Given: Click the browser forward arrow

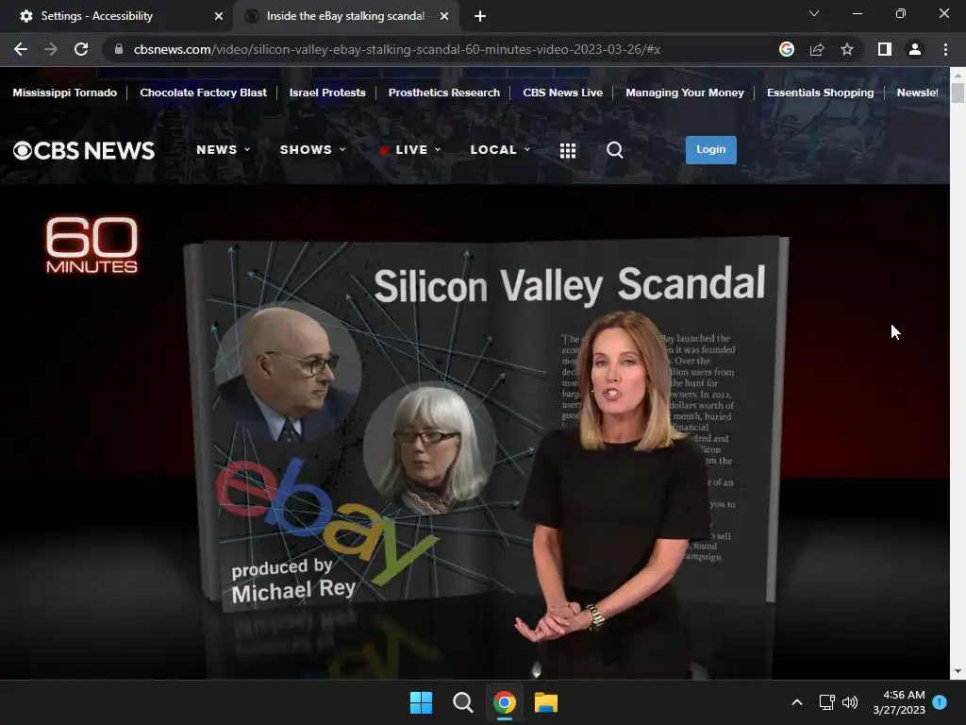Looking at the screenshot, I should point(51,49).
